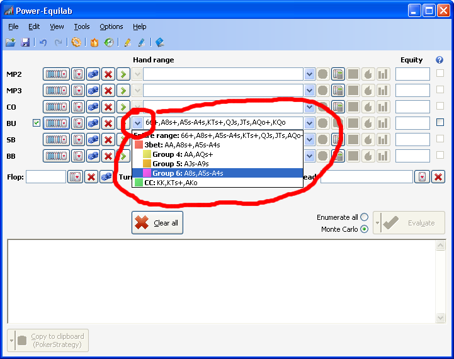454x359 pixels.
Task: Expand MP2 hand range history dropdown
Action: coord(309,74)
